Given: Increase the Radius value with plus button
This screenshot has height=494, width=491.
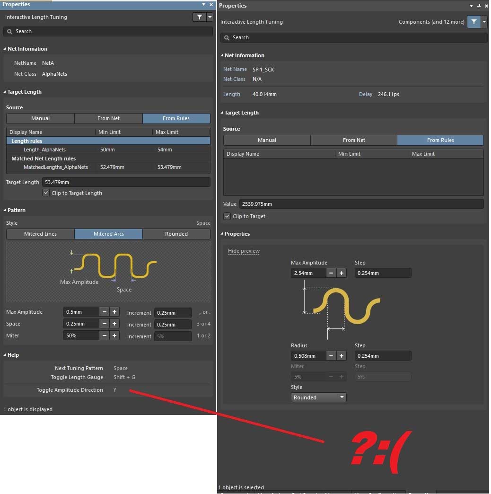Looking at the screenshot, I should (x=342, y=356).
